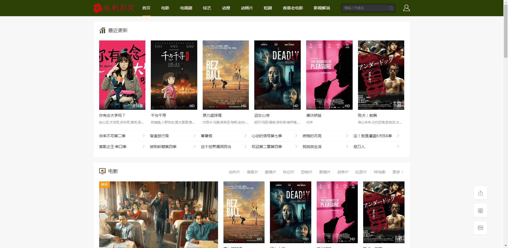Filter movies by 喜剧片

252,172
